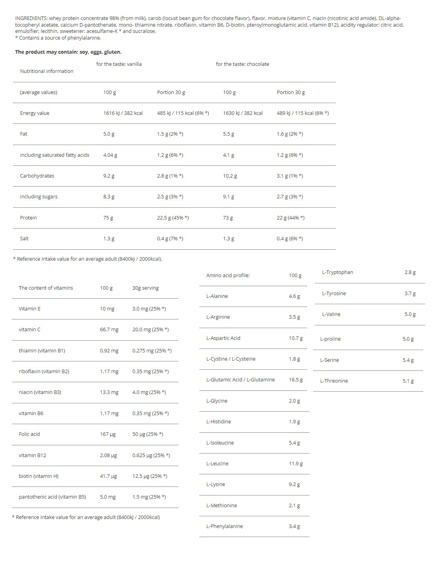
Task: Click the INGREDIENTS paragraph text
Action: point(208,25)
